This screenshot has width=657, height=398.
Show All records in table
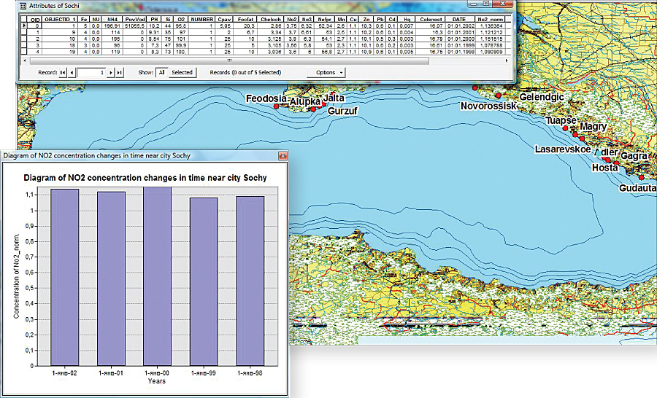tap(161, 73)
